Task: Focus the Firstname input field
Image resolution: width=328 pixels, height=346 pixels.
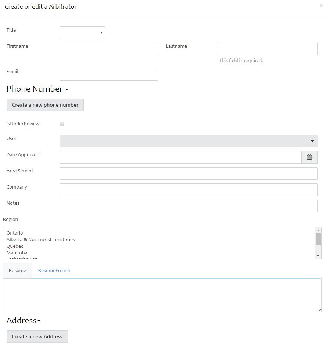Action: 109,49
